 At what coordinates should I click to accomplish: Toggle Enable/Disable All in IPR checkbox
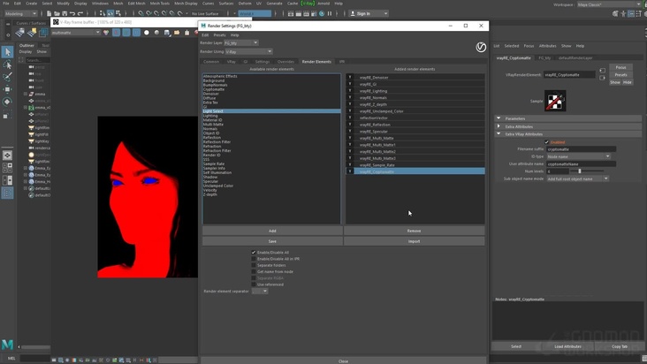(x=254, y=259)
